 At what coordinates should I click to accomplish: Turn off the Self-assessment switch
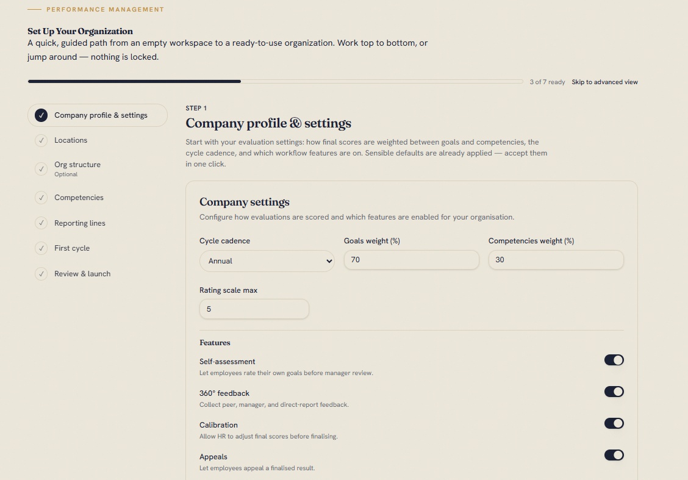coord(614,360)
